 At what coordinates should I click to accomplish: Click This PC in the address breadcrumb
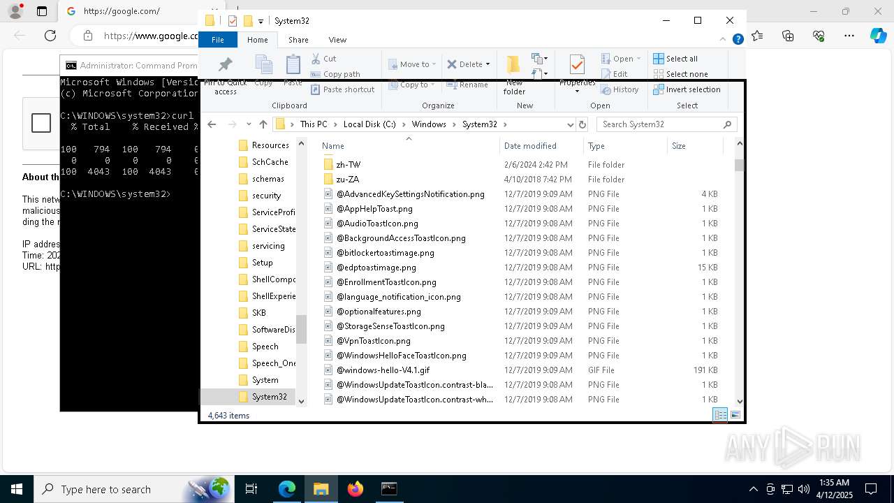(314, 124)
